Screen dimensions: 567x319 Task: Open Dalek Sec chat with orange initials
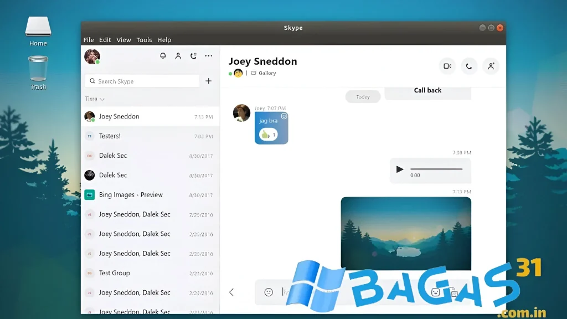click(150, 156)
